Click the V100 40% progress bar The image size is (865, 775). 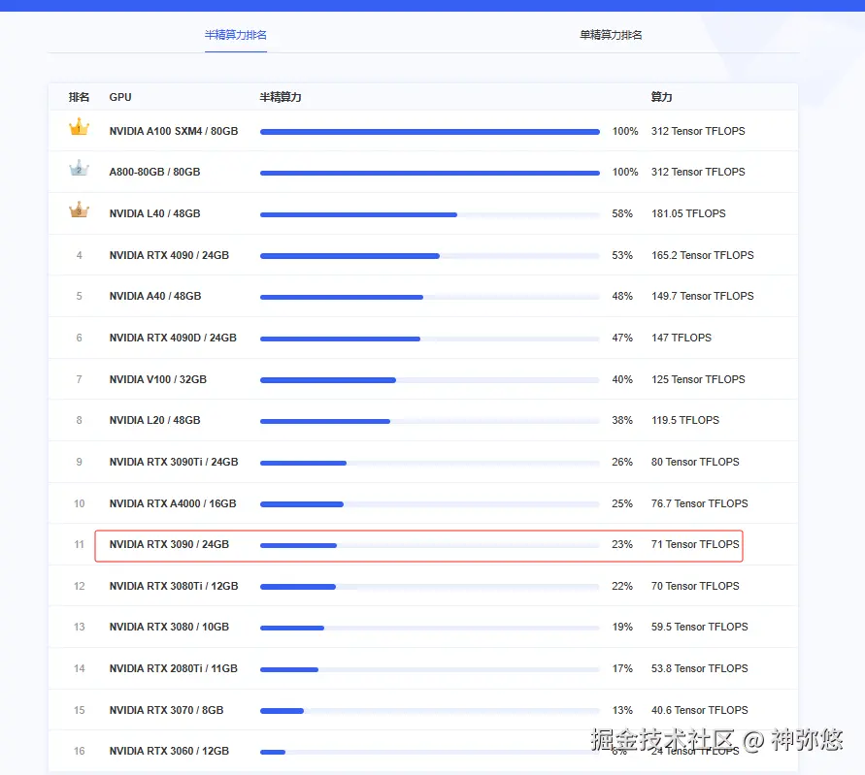[x=430, y=380]
